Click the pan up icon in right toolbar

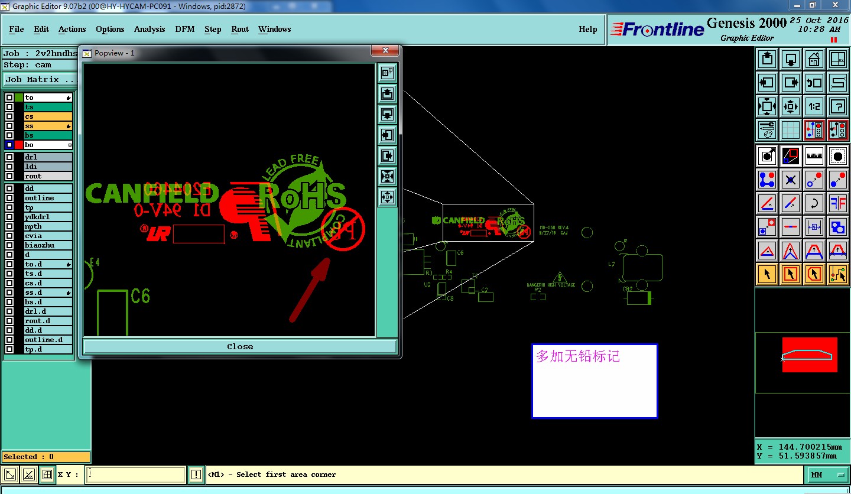click(767, 59)
